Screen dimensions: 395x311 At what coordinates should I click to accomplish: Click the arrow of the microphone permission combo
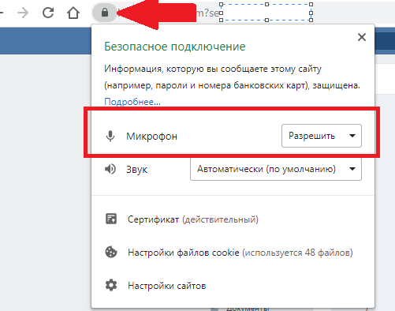pyautogui.click(x=352, y=136)
